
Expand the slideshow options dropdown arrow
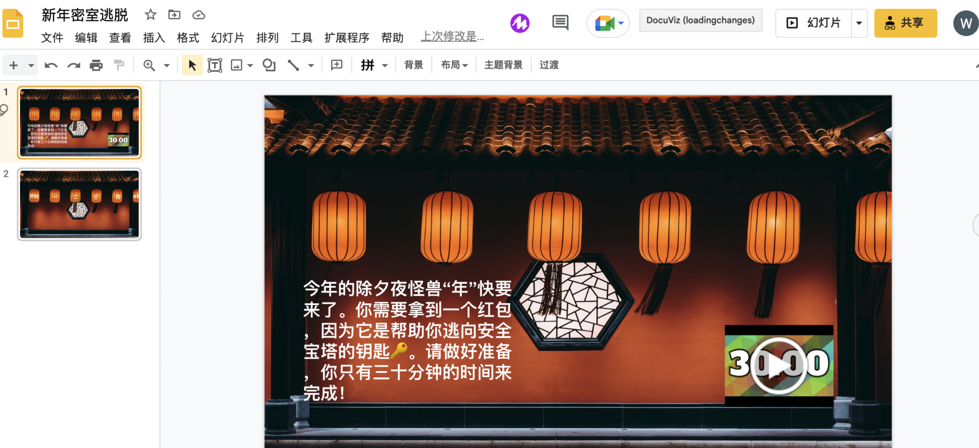[859, 23]
